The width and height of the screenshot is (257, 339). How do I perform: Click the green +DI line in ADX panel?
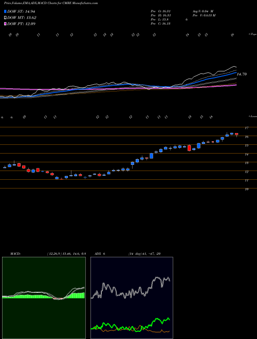pos(130,324)
